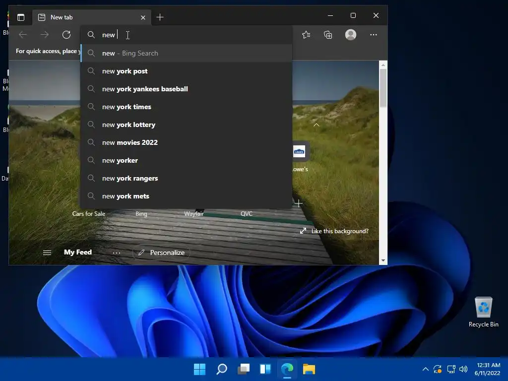Close the New tab tab
508x381 pixels.
(x=143, y=17)
